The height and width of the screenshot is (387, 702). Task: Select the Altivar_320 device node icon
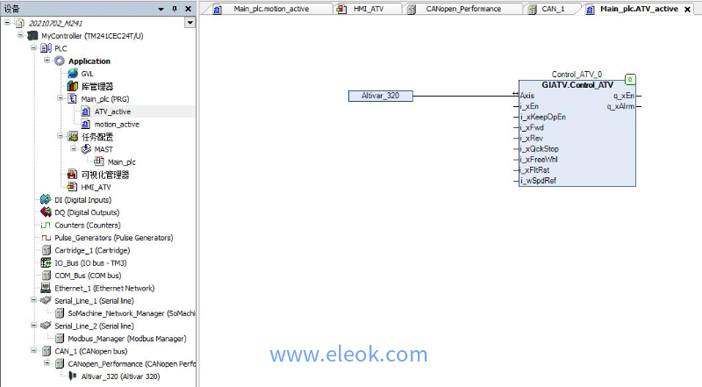72,376
